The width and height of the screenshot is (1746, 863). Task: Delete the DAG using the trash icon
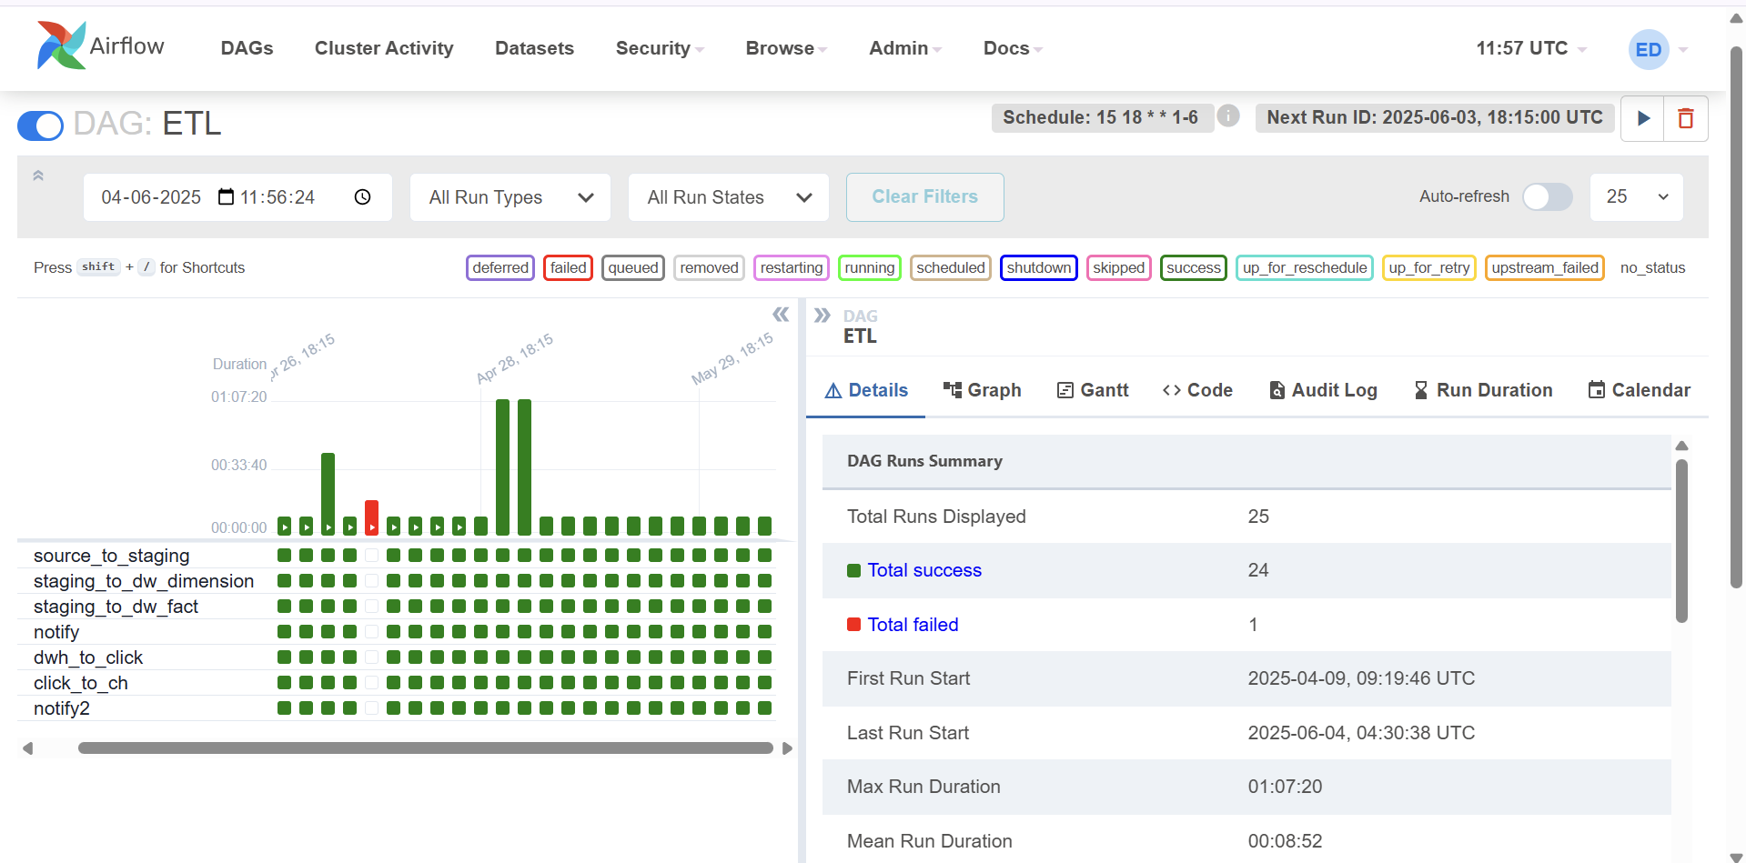(1685, 118)
